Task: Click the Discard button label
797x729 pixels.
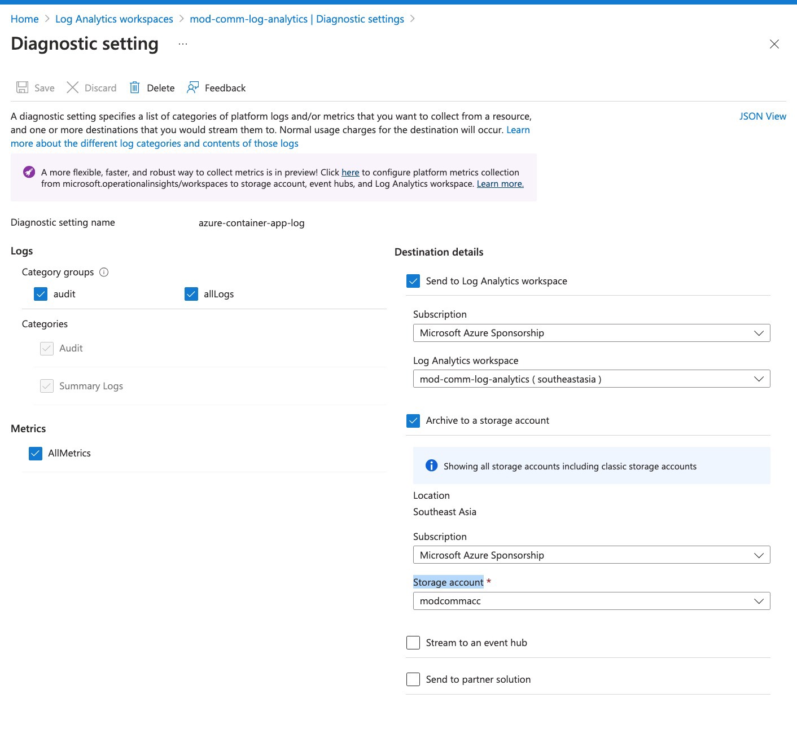Action: [100, 88]
